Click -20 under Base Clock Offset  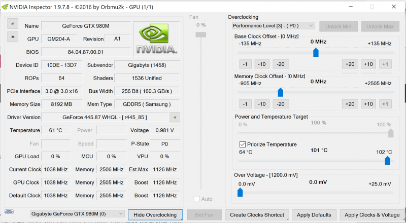[281, 64]
